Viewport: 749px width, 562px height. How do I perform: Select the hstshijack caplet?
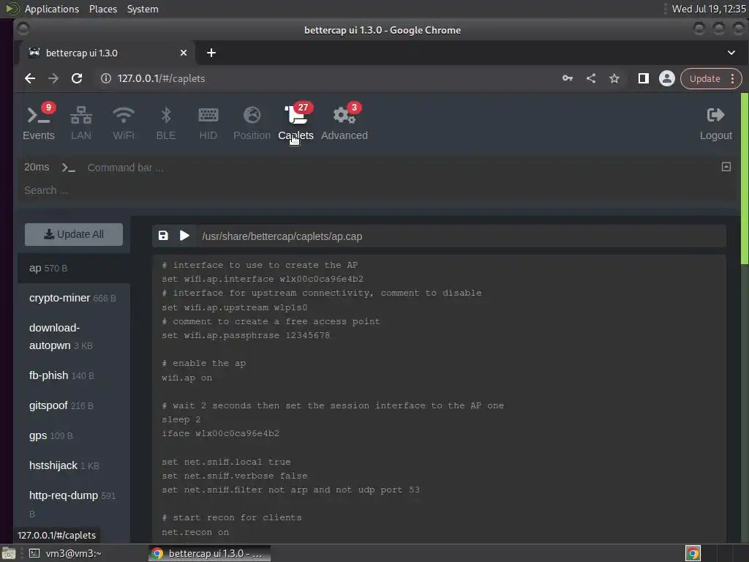click(74, 465)
